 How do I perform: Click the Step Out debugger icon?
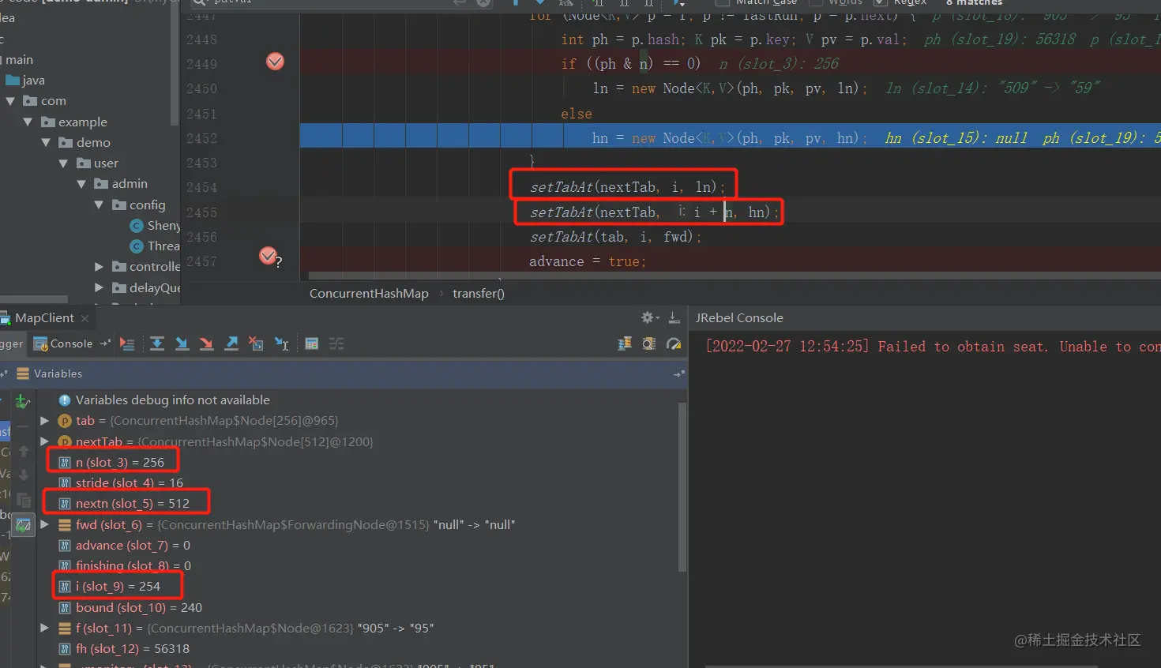(231, 343)
